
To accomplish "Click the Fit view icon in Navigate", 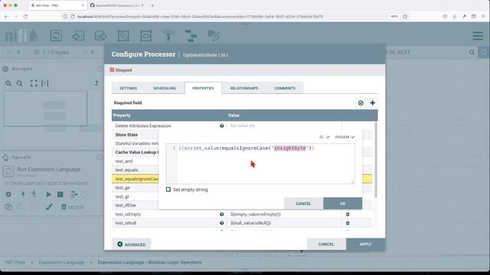I will (x=34, y=83).
